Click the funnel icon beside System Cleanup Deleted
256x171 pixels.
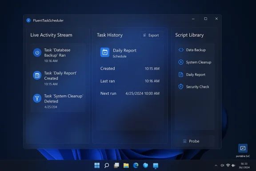tap(37, 98)
